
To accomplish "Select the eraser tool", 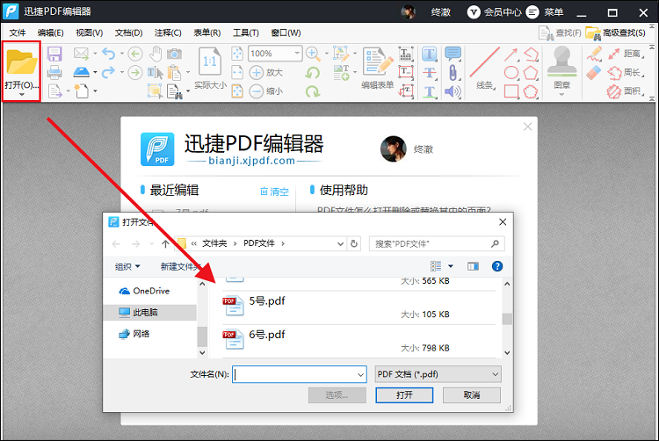I will (x=594, y=73).
